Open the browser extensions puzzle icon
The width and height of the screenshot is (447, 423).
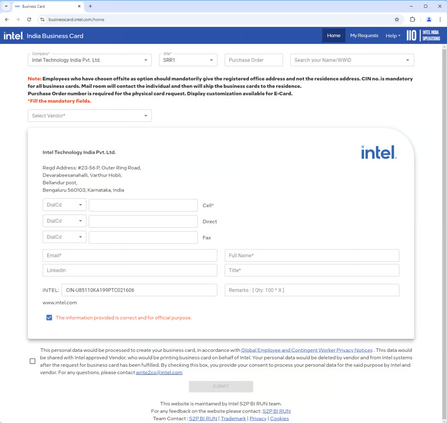click(x=413, y=19)
